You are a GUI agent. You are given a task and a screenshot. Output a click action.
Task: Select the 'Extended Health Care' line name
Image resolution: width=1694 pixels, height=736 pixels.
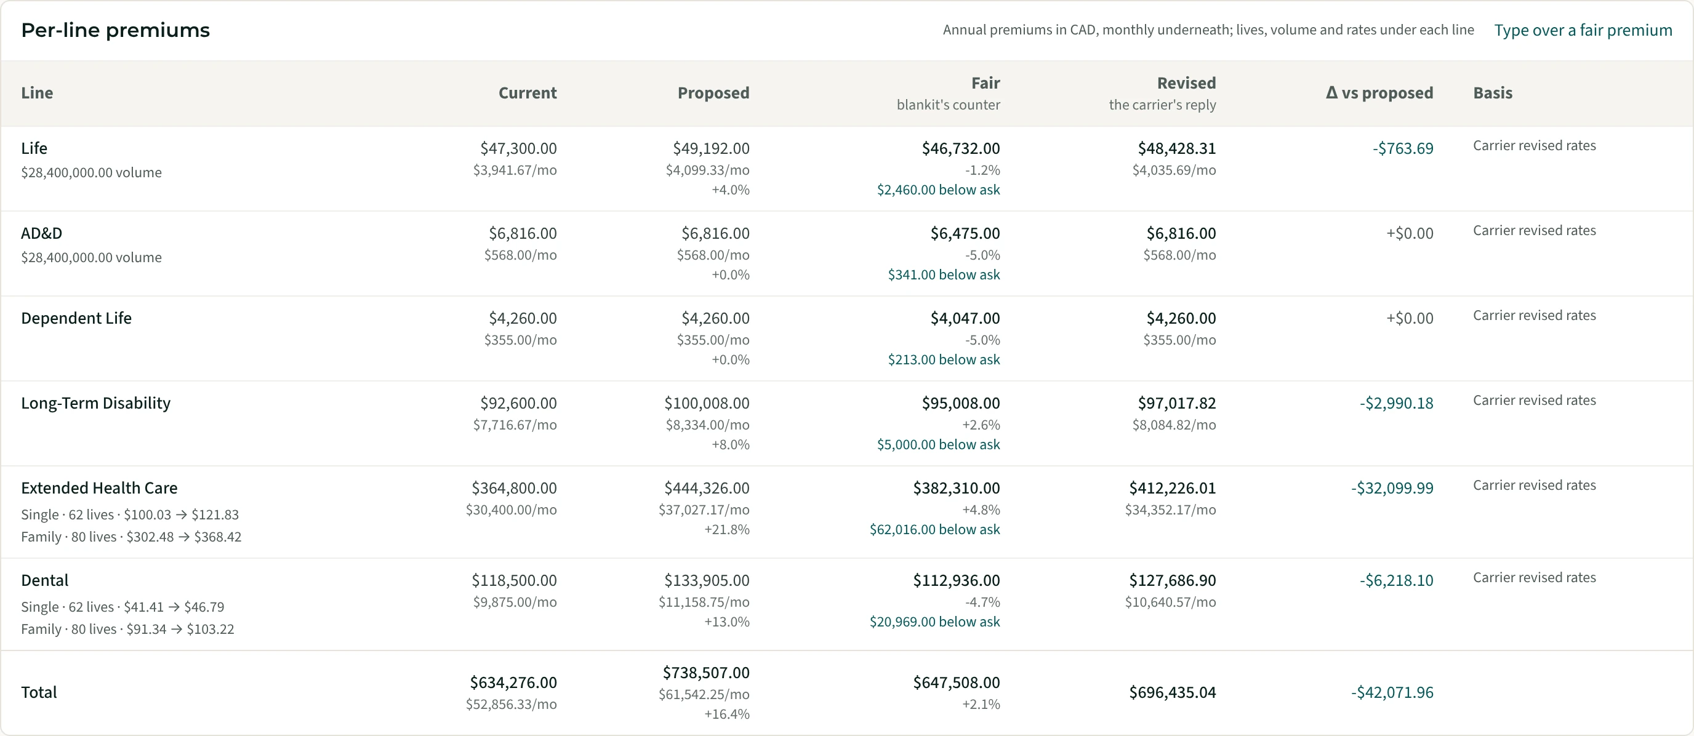[99, 487]
